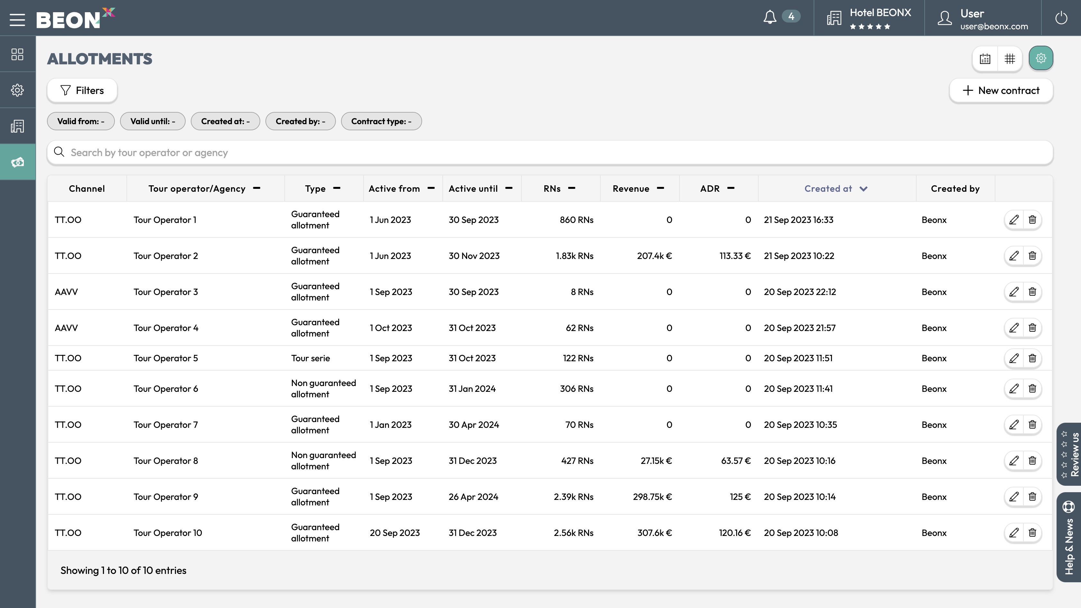1081x608 pixels.
Task: Focus the tour operator search field
Action: coord(550,152)
